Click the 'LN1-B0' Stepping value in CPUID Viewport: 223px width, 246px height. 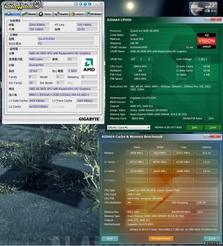(x=134, y=43)
